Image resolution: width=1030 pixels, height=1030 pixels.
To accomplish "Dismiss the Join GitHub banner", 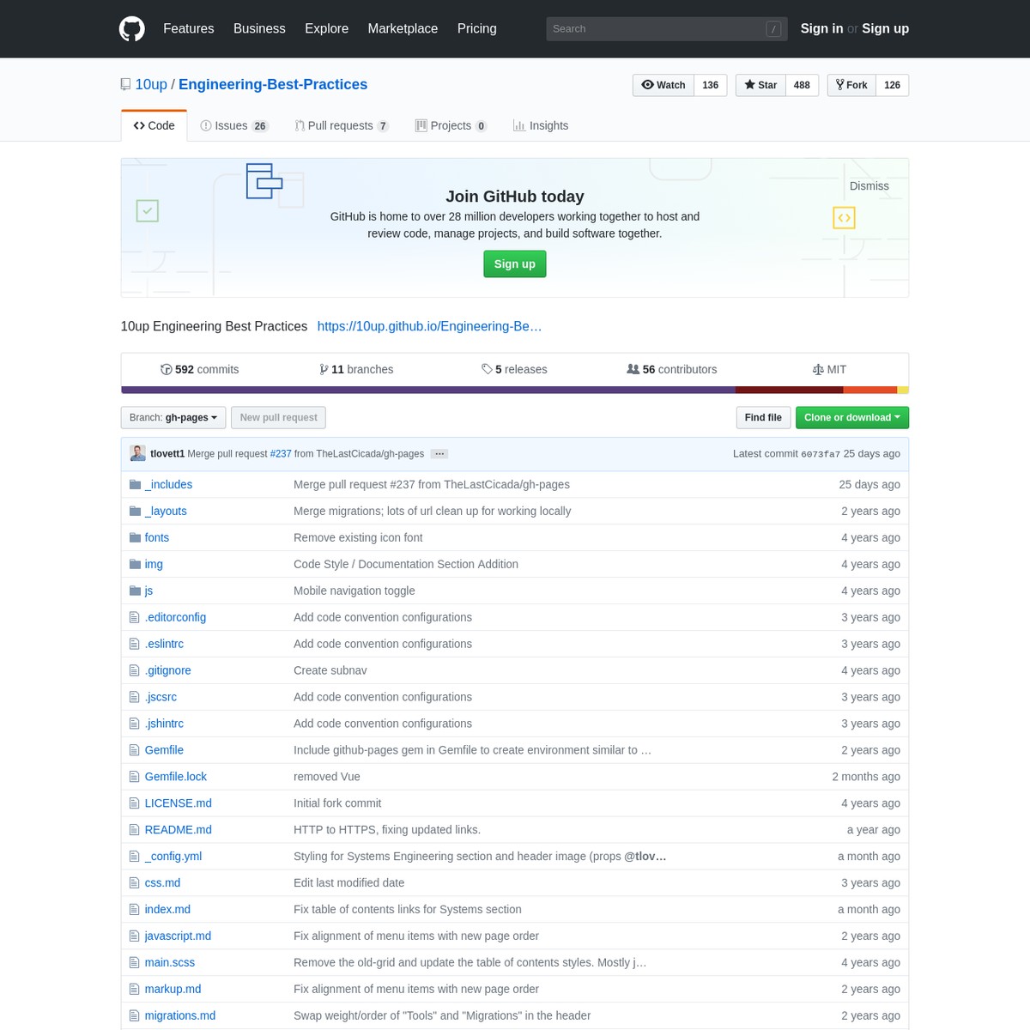I will coord(869,186).
